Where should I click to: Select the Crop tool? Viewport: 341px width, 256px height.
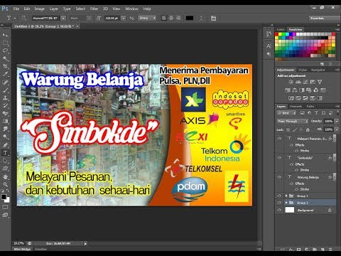pyautogui.click(x=5, y=66)
